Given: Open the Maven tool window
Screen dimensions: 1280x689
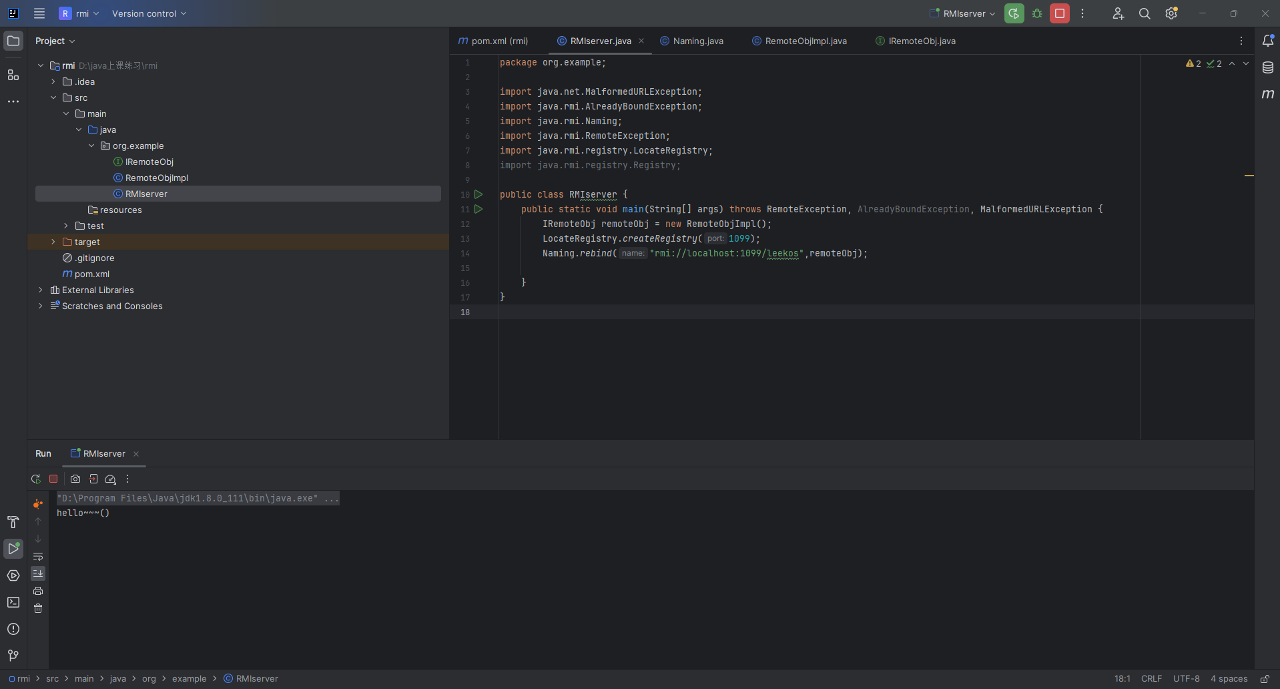Looking at the screenshot, I should point(1268,94).
